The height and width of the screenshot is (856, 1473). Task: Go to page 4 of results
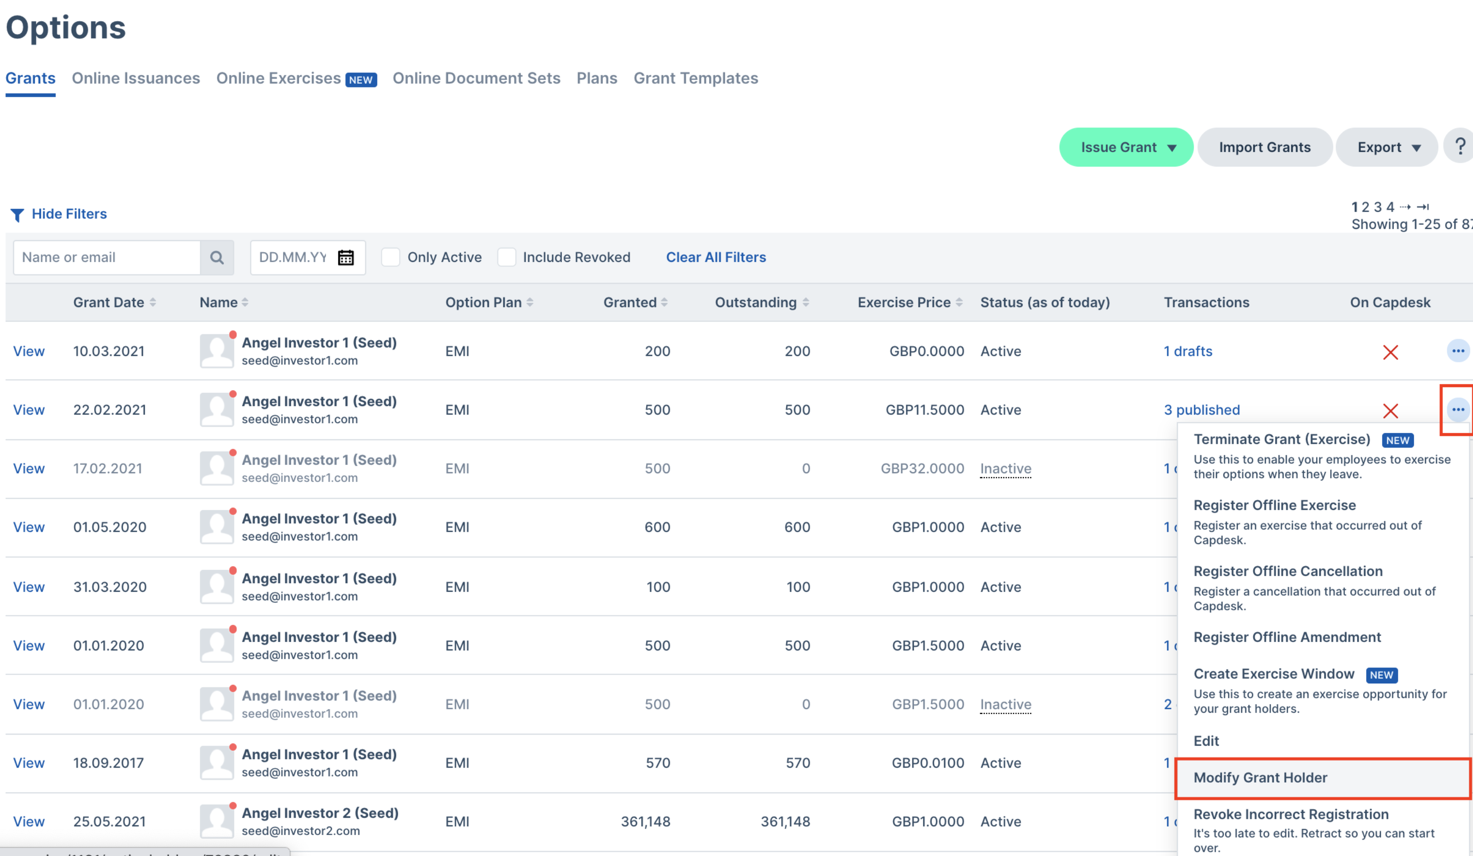pyautogui.click(x=1391, y=207)
